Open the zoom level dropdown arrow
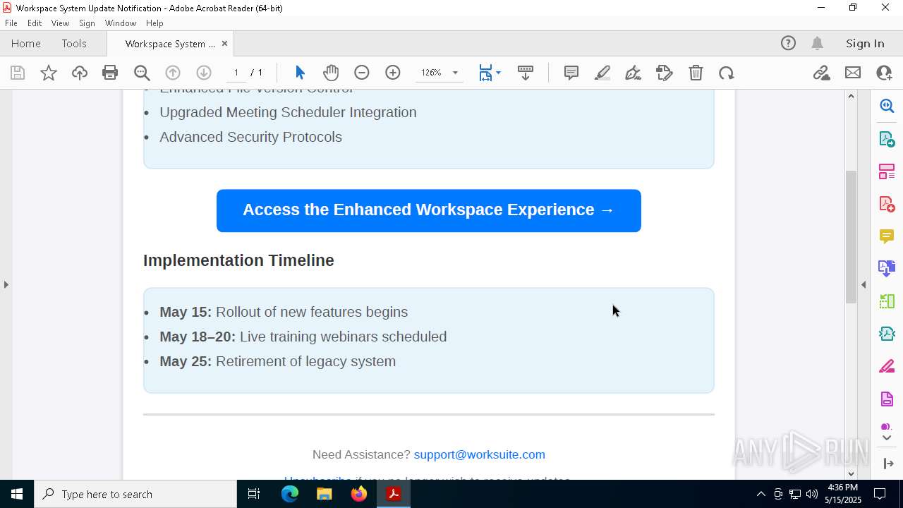The height and width of the screenshot is (508, 903). coord(455,73)
